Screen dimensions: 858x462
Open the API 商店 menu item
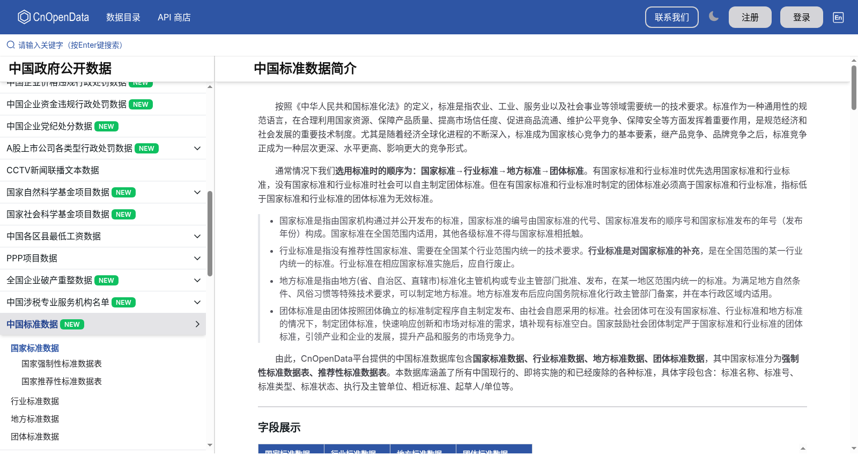tap(174, 17)
